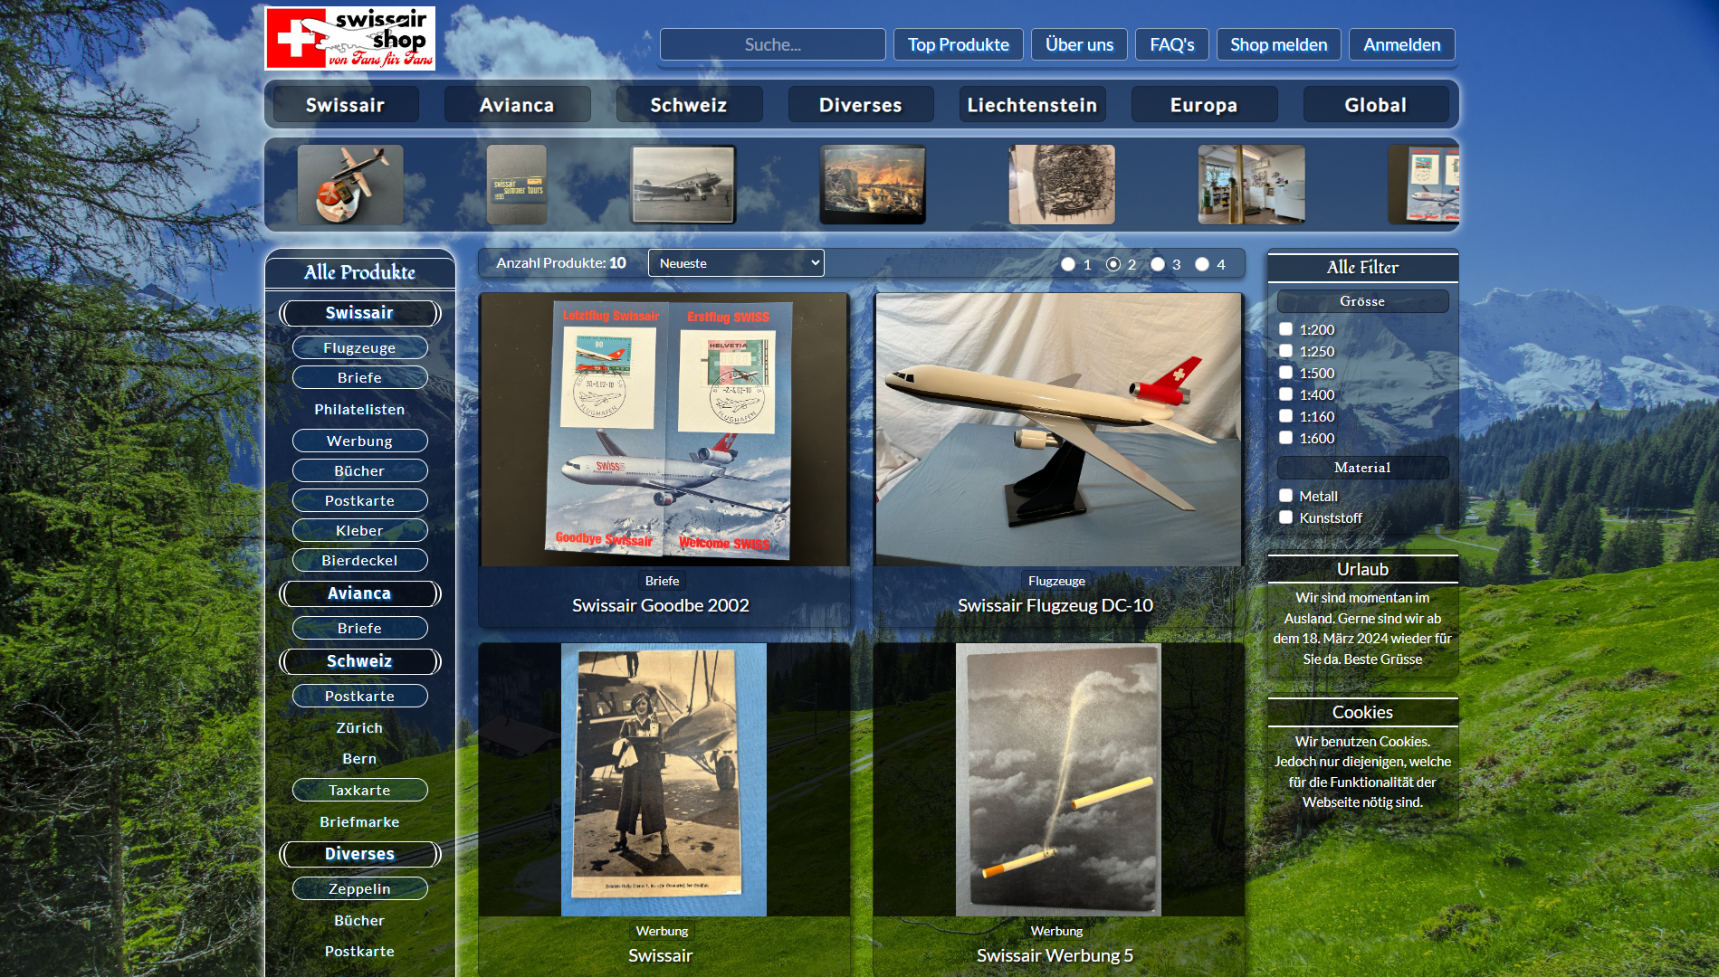Viewport: 1719px width, 977px height.
Task: Open the Swissair summer tours thumbnail
Action: click(516, 185)
